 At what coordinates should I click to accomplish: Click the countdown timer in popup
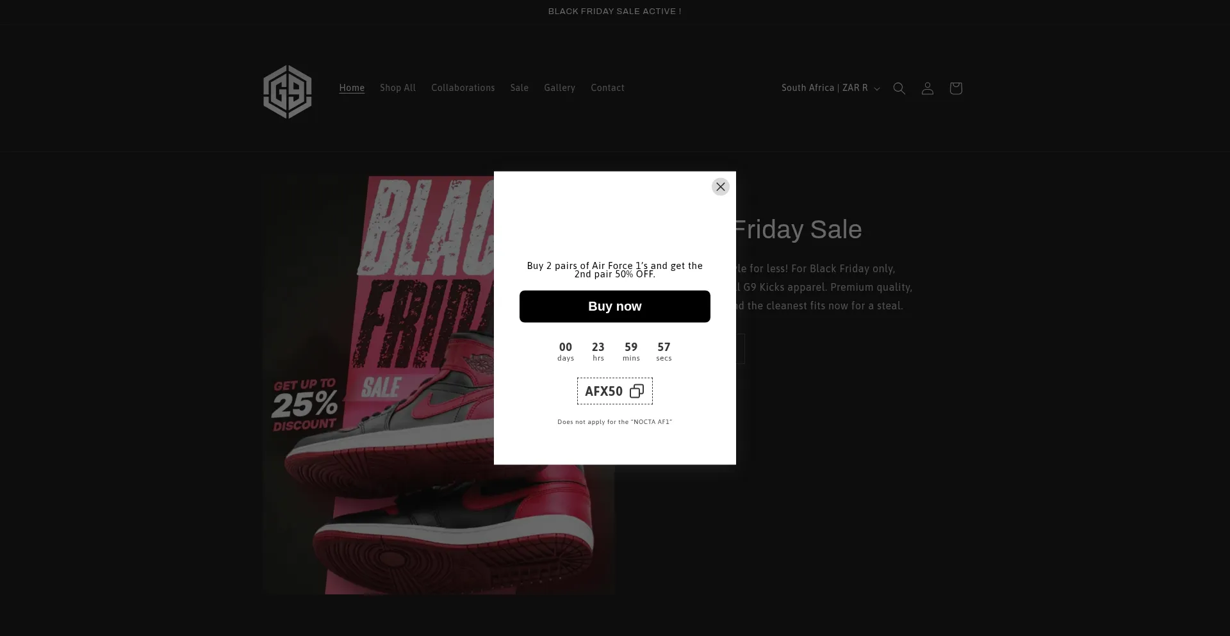click(614, 351)
